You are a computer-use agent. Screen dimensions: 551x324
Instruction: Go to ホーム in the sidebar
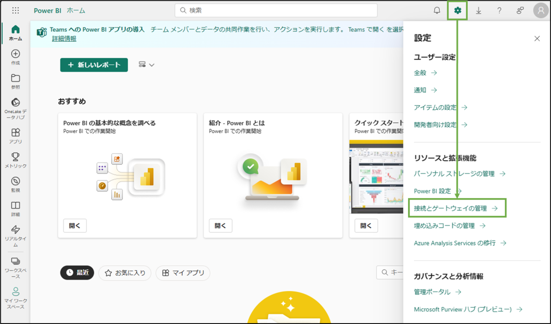pos(15,33)
